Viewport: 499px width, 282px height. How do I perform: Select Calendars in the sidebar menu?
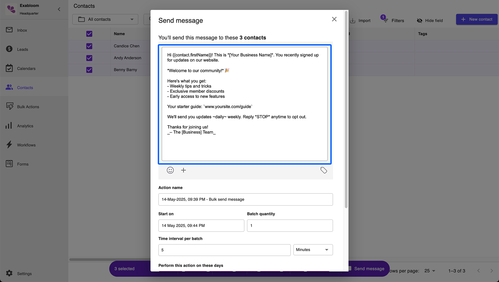point(26,69)
